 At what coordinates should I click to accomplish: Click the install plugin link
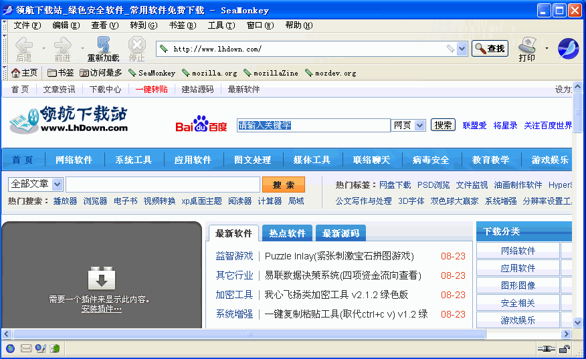coord(101,309)
